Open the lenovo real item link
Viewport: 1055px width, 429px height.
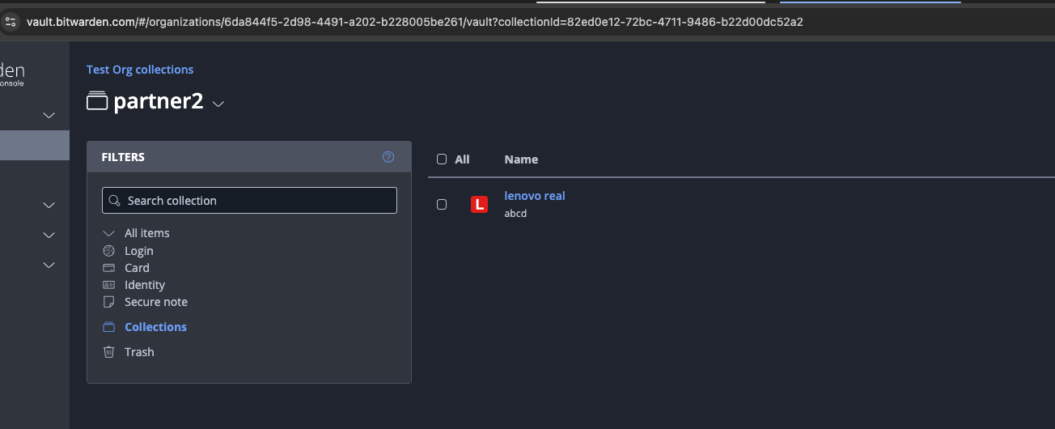tap(534, 196)
